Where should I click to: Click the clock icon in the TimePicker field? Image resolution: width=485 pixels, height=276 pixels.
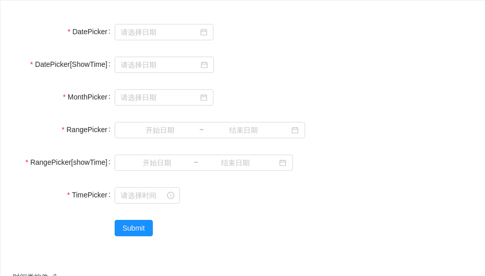(171, 195)
